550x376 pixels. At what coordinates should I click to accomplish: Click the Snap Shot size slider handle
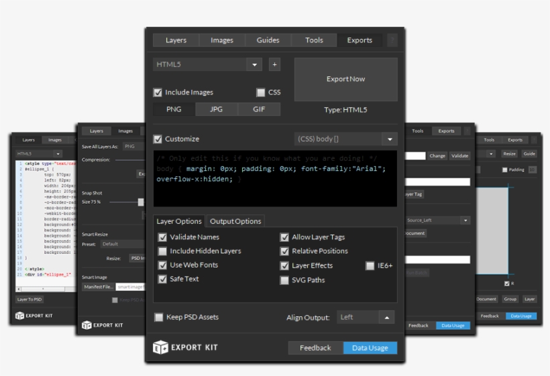[x=141, y=202]
